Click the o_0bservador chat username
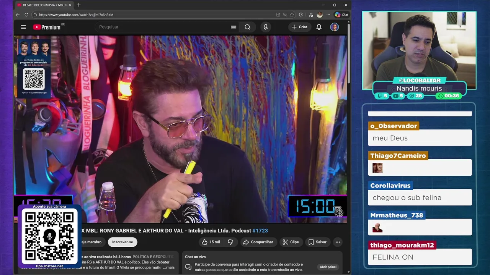 [x=393, y=126]
